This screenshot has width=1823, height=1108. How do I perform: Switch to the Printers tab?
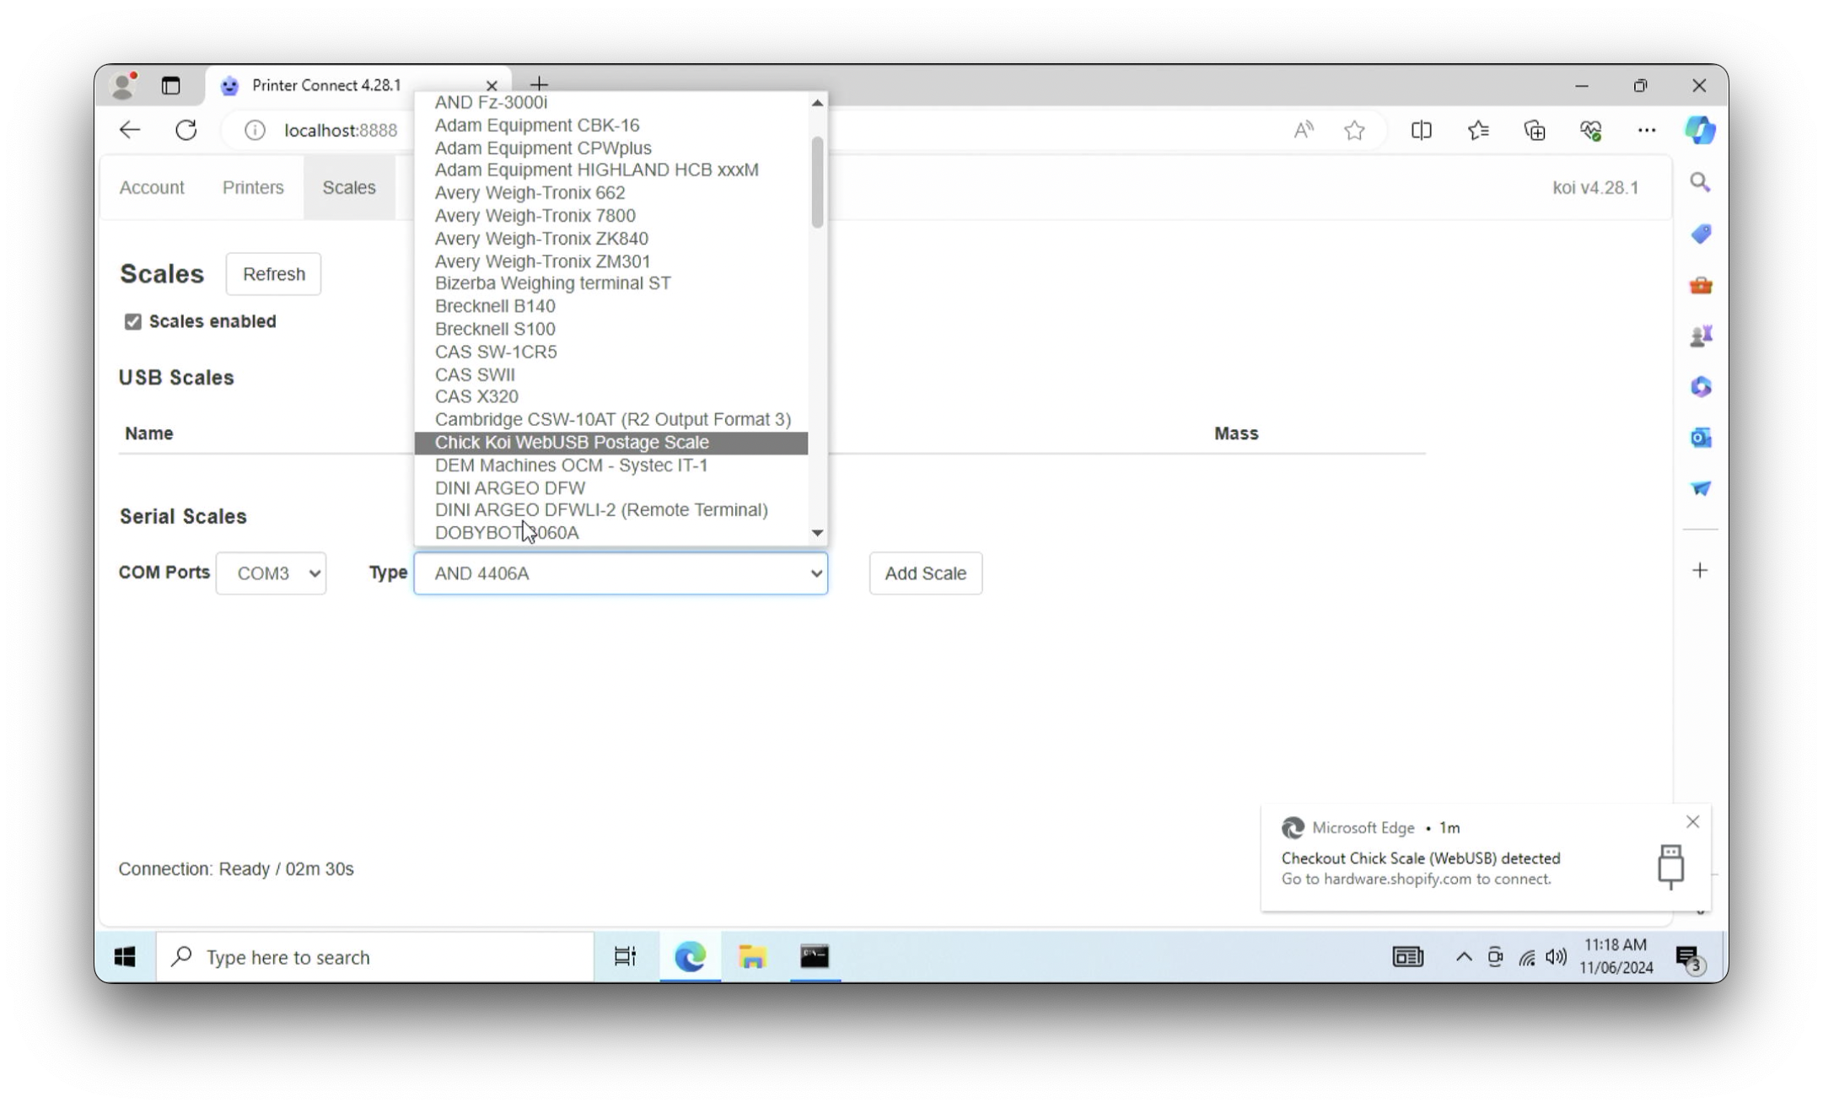pos(253,187)
